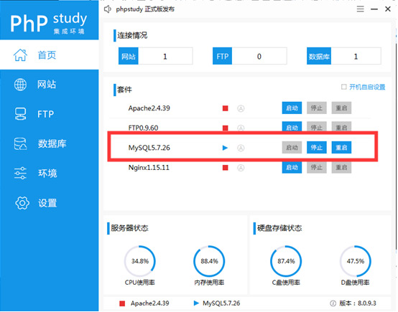Click the 网站 connection count label
Screen dimensions: 398x312
pos(129,56)
